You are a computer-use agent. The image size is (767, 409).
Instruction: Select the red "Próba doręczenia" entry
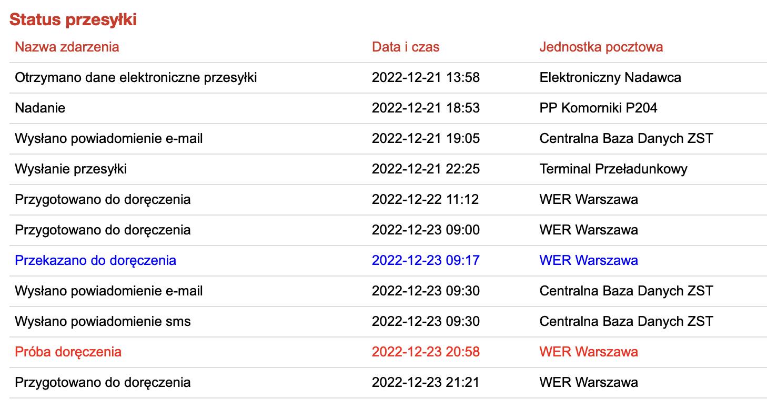pyautogui.click(x=68, y=352)
